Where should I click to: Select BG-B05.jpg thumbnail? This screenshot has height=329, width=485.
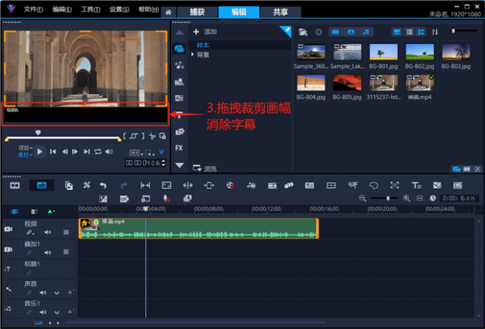click(x=347, y=83)
